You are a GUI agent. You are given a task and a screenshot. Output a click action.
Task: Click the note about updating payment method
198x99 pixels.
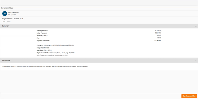pos(52,55)
